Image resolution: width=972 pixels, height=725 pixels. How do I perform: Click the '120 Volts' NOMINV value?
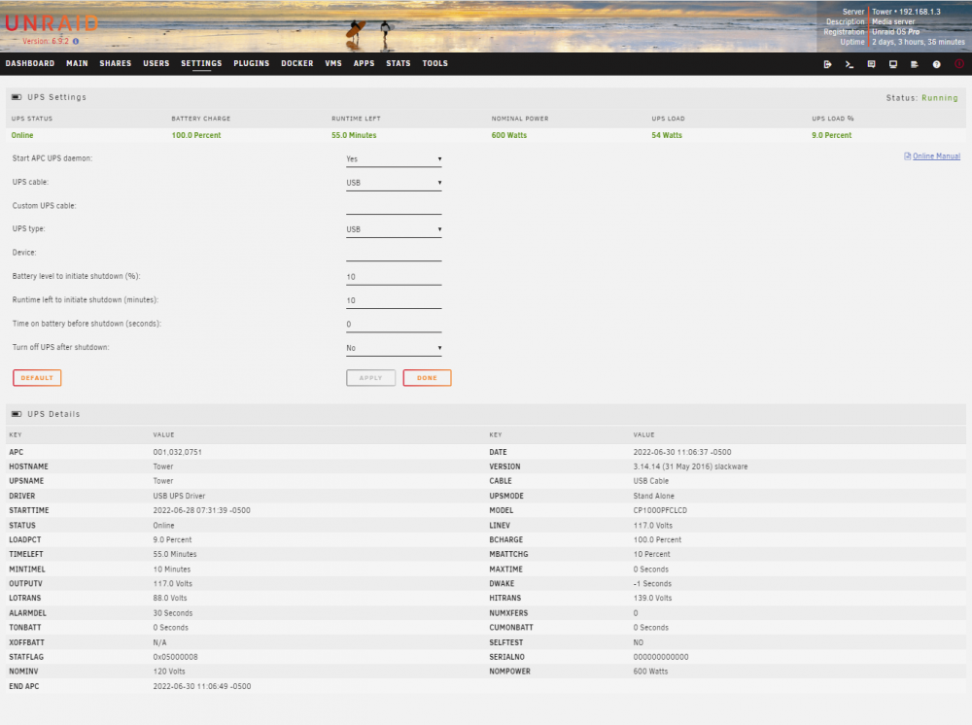169,672
